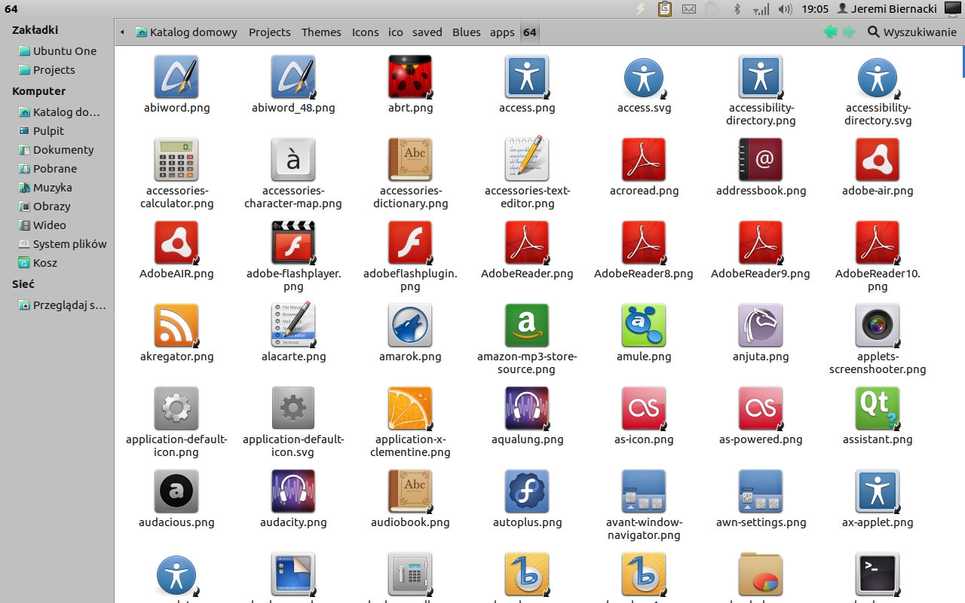Select the access.png file icon

[x=527, y=77]
